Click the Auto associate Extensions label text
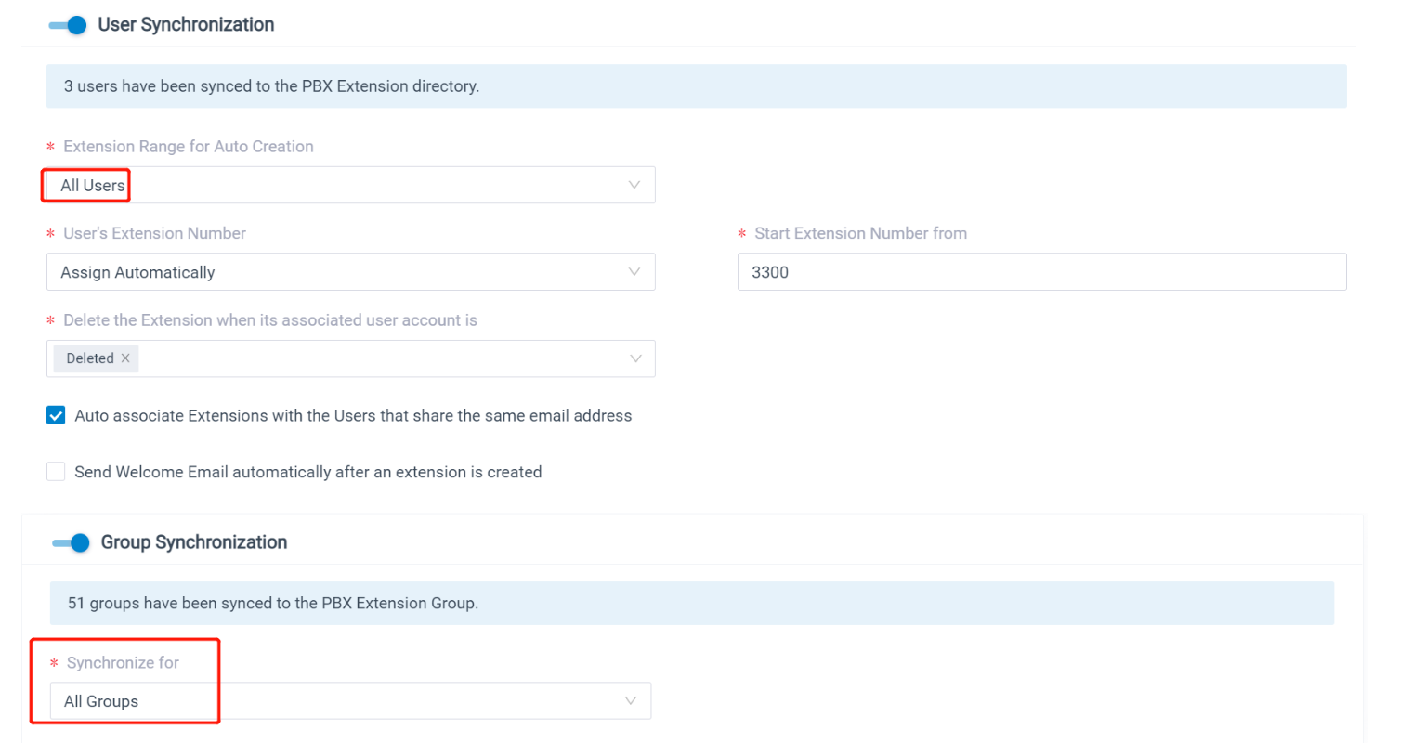 click(353, 416)
